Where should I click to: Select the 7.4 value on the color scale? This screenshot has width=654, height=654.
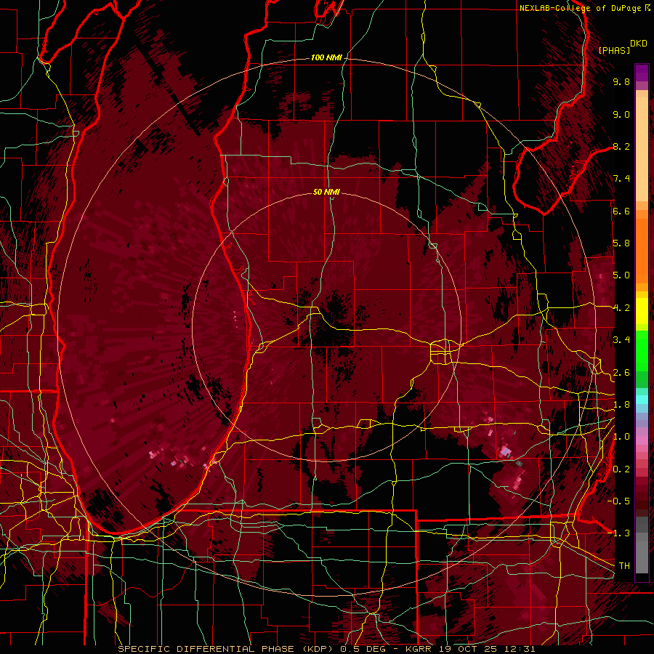coord(621,179)
